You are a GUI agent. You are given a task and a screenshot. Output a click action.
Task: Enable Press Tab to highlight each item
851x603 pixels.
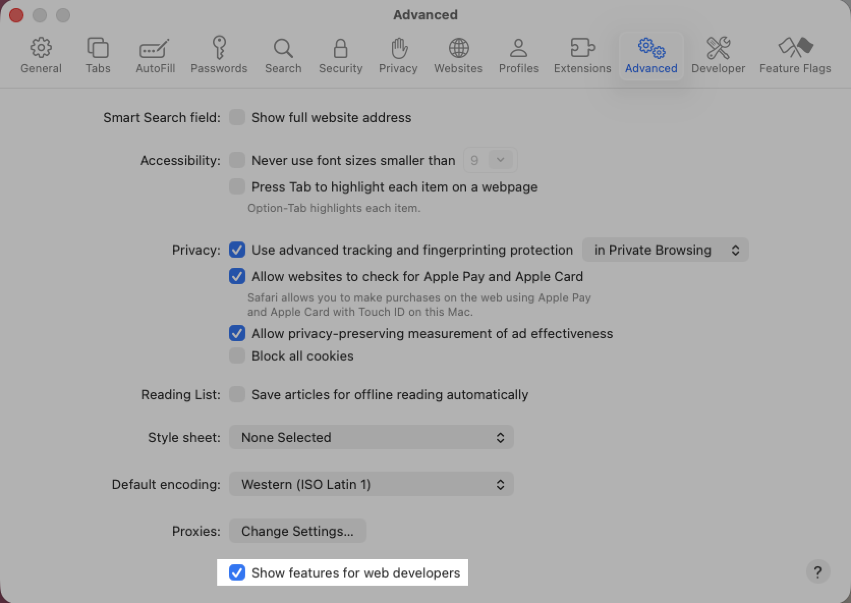point(237,187)
